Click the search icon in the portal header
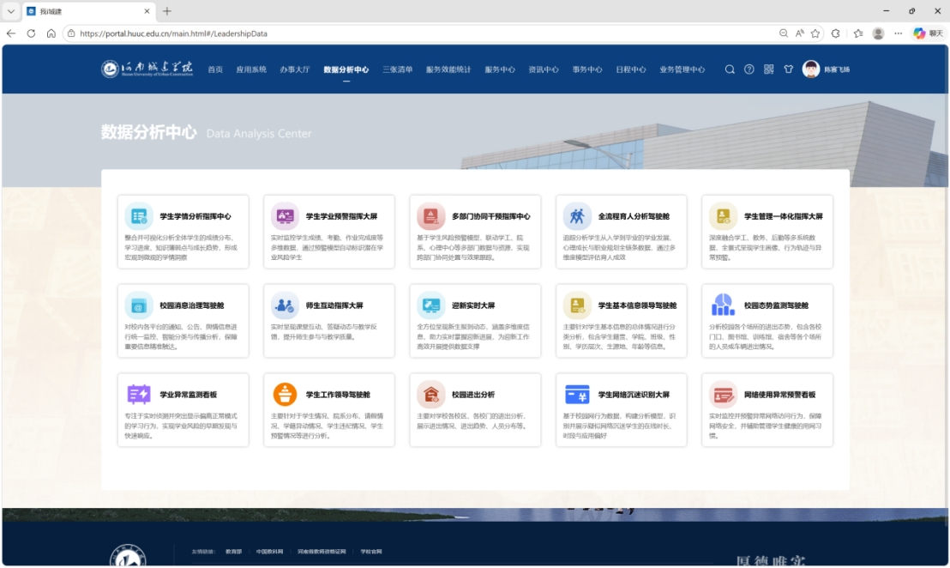Screen dimensions: 950x568 [x=730, y=69]
